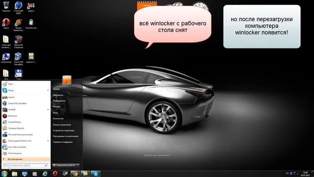Launch Microsoft Security Essentials from Start menu
314x177 pixels.
coord(26,135)
